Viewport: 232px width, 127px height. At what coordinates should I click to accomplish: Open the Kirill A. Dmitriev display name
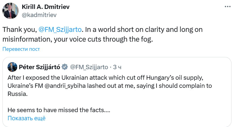pos(45,7)
